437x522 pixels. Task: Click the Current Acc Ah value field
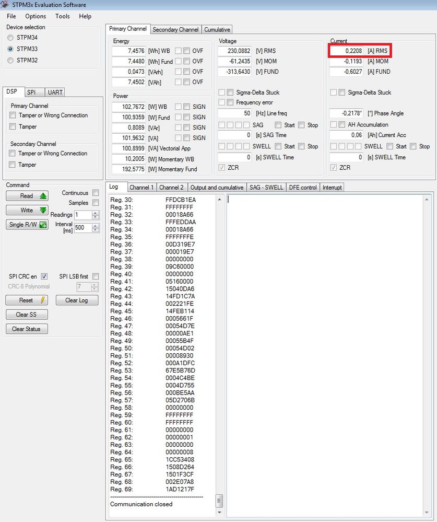click(x=346, y=135)
